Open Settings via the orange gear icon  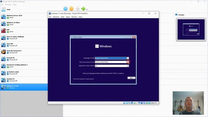(71, 9)
